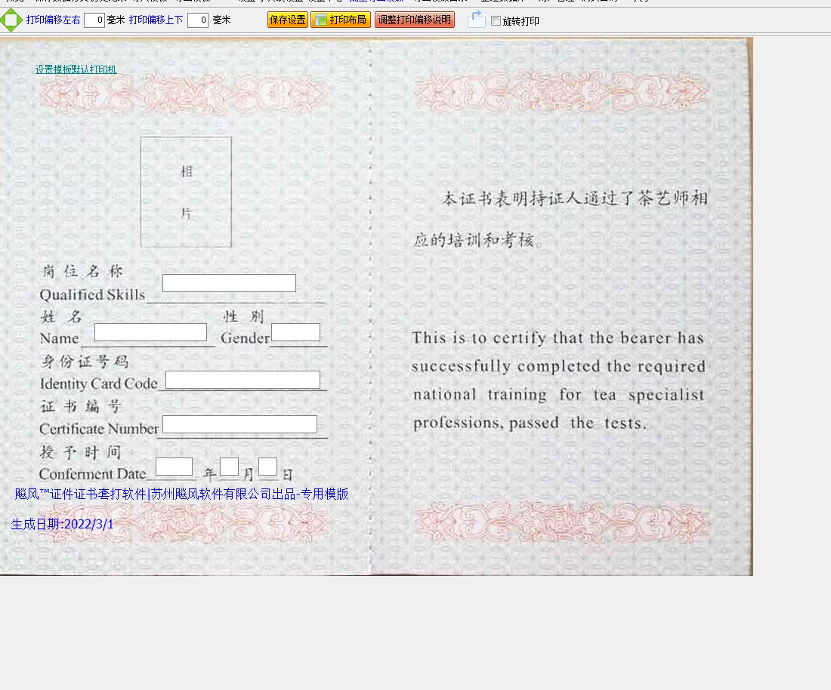The height and width of the screenshot is (690, 831).
Task: Click the 保存设置 button
Action: (x=287, y=20)
